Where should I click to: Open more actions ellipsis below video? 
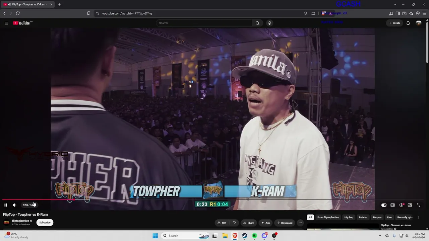click(300, 223)
